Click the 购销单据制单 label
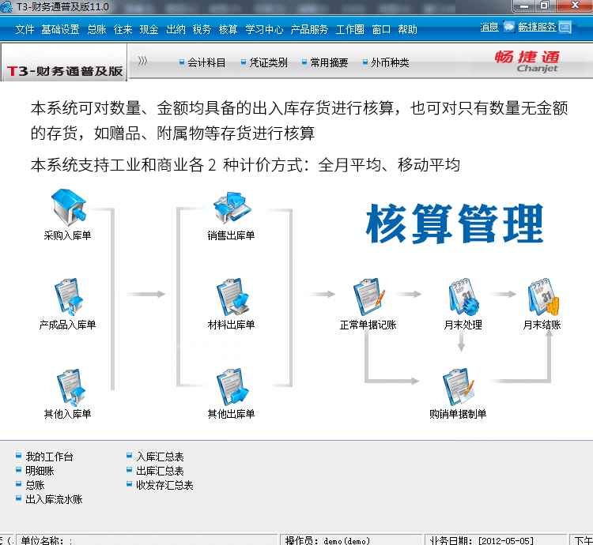 458,415
